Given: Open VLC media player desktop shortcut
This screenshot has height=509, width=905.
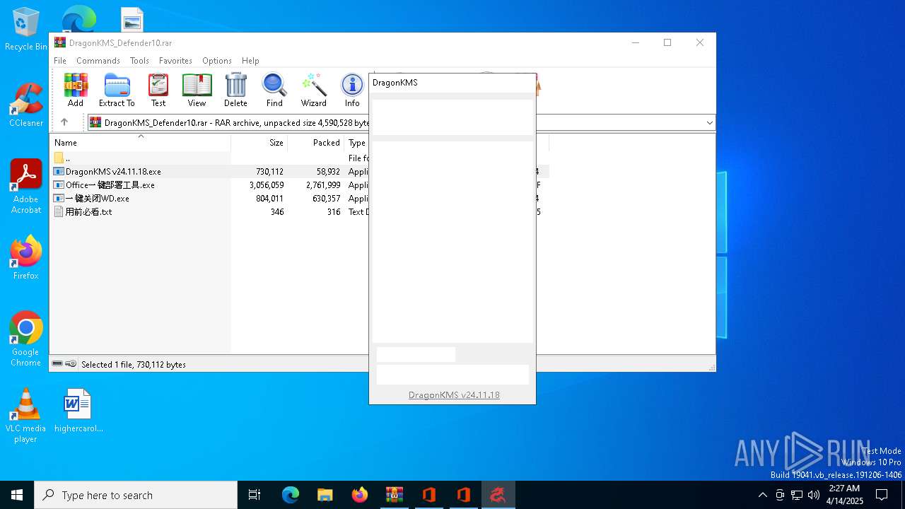Looking at the screenshot, I should click(26, 415).
